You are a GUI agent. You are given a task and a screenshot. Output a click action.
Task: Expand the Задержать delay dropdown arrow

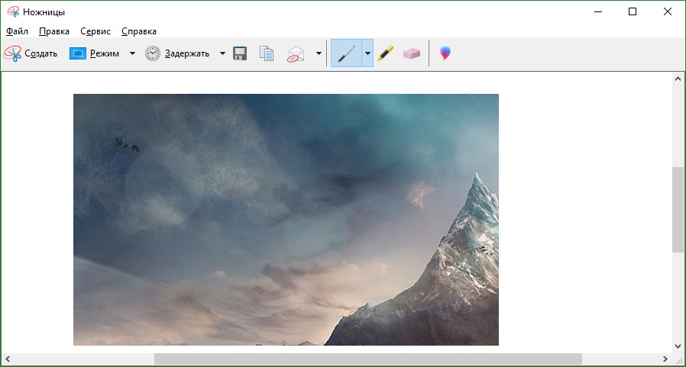coord(222,53)
